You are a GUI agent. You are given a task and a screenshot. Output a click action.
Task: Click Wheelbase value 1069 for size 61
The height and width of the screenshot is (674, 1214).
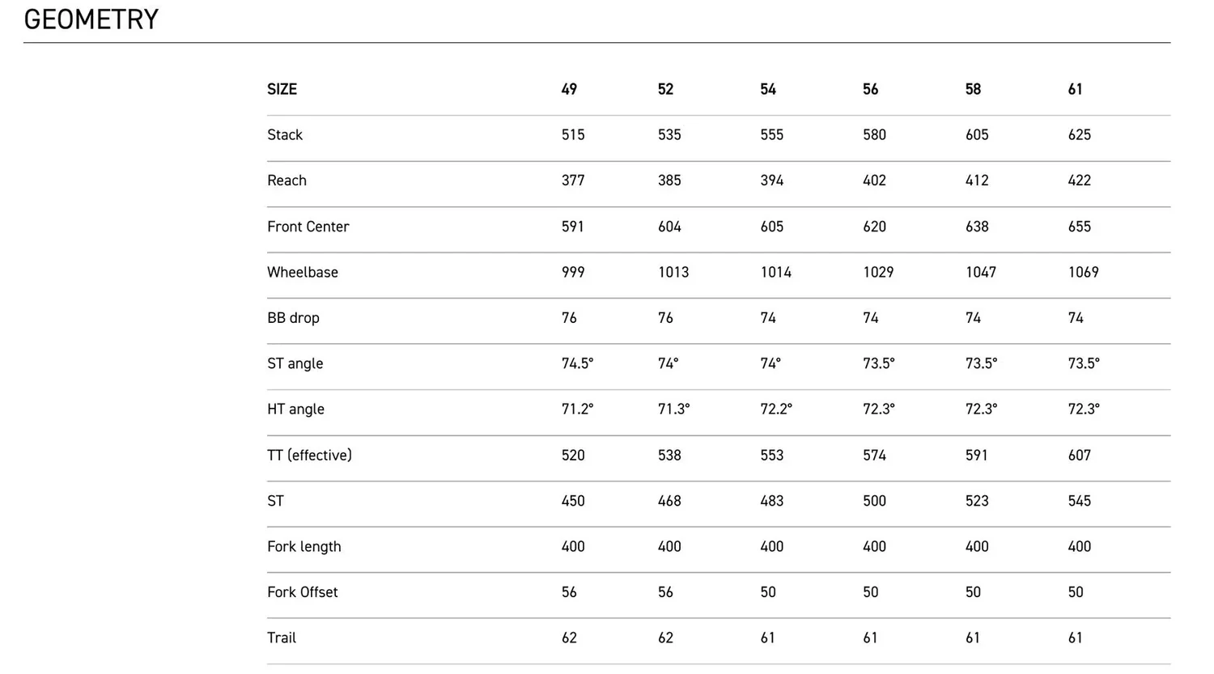pos(1083,272)
